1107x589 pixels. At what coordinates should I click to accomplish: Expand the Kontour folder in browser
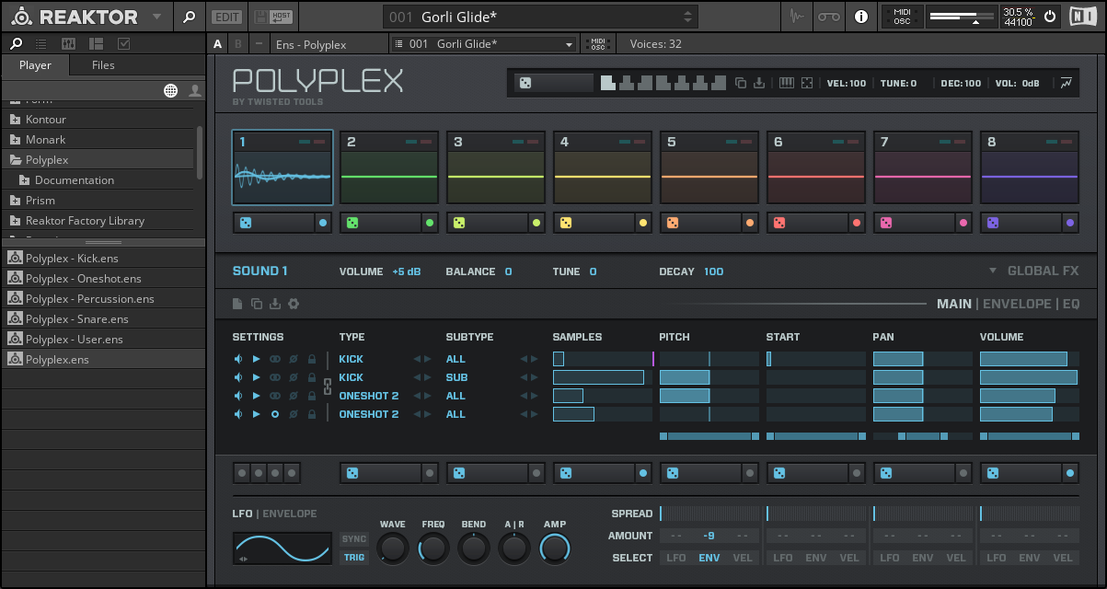[16, 120]
